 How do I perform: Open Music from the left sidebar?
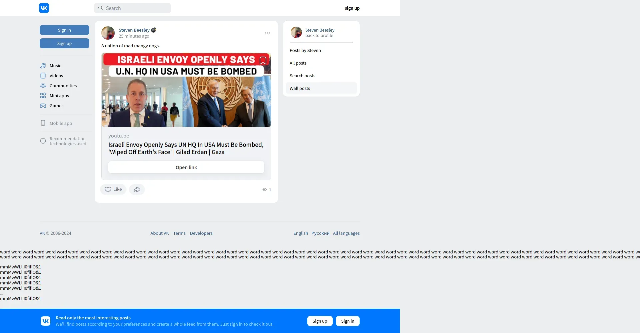tap(55, 66)
